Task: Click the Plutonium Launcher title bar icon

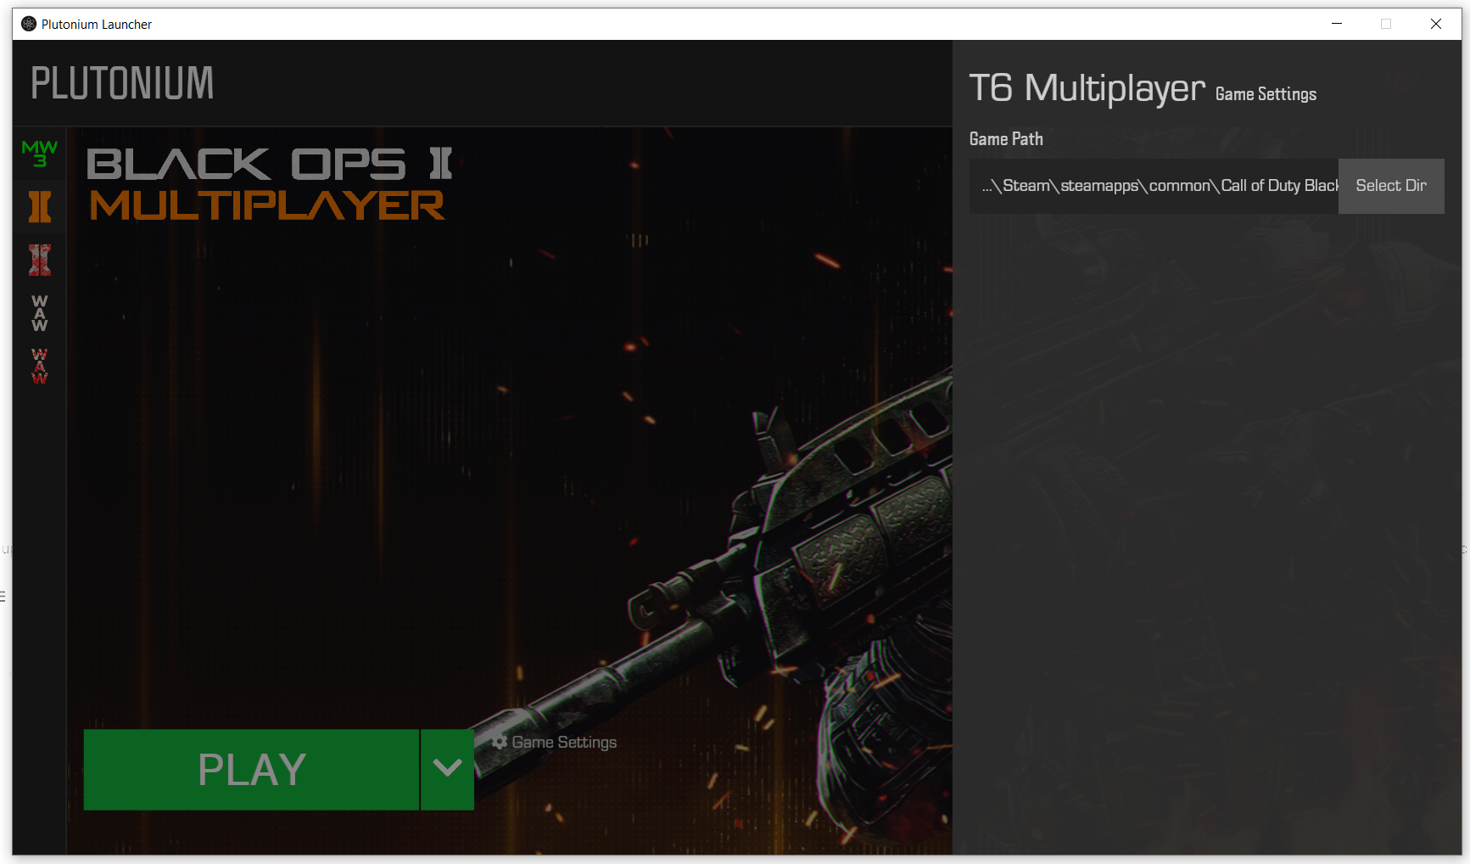Action: 29,24
